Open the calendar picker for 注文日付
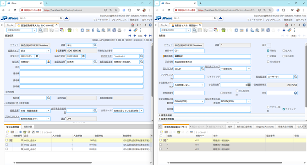Image resolution: width=307 pixels, height=165 pixels. coord(37,56)
